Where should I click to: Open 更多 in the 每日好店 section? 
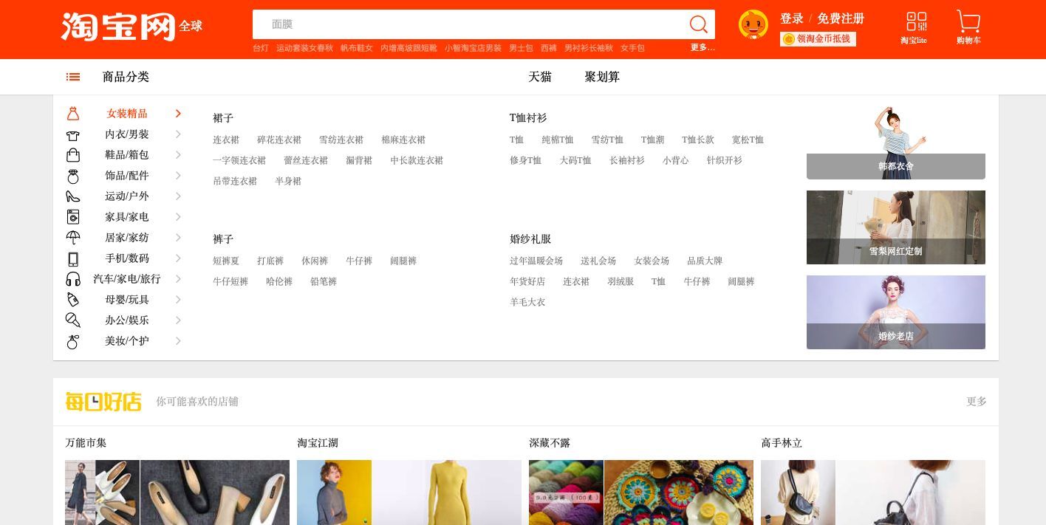point(977,402)
